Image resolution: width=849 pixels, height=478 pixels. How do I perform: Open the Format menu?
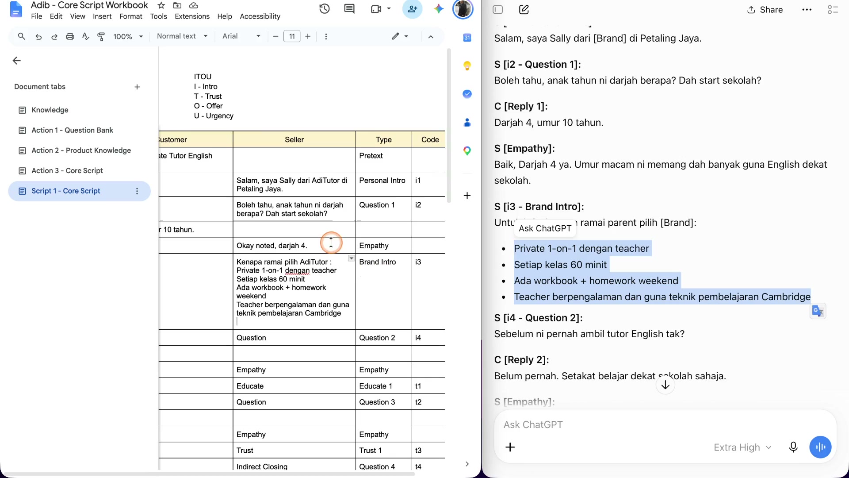click(130, 16)
